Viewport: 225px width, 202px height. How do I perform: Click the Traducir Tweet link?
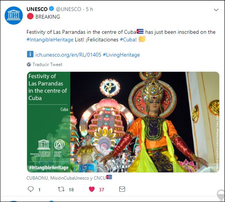(47, 65)
